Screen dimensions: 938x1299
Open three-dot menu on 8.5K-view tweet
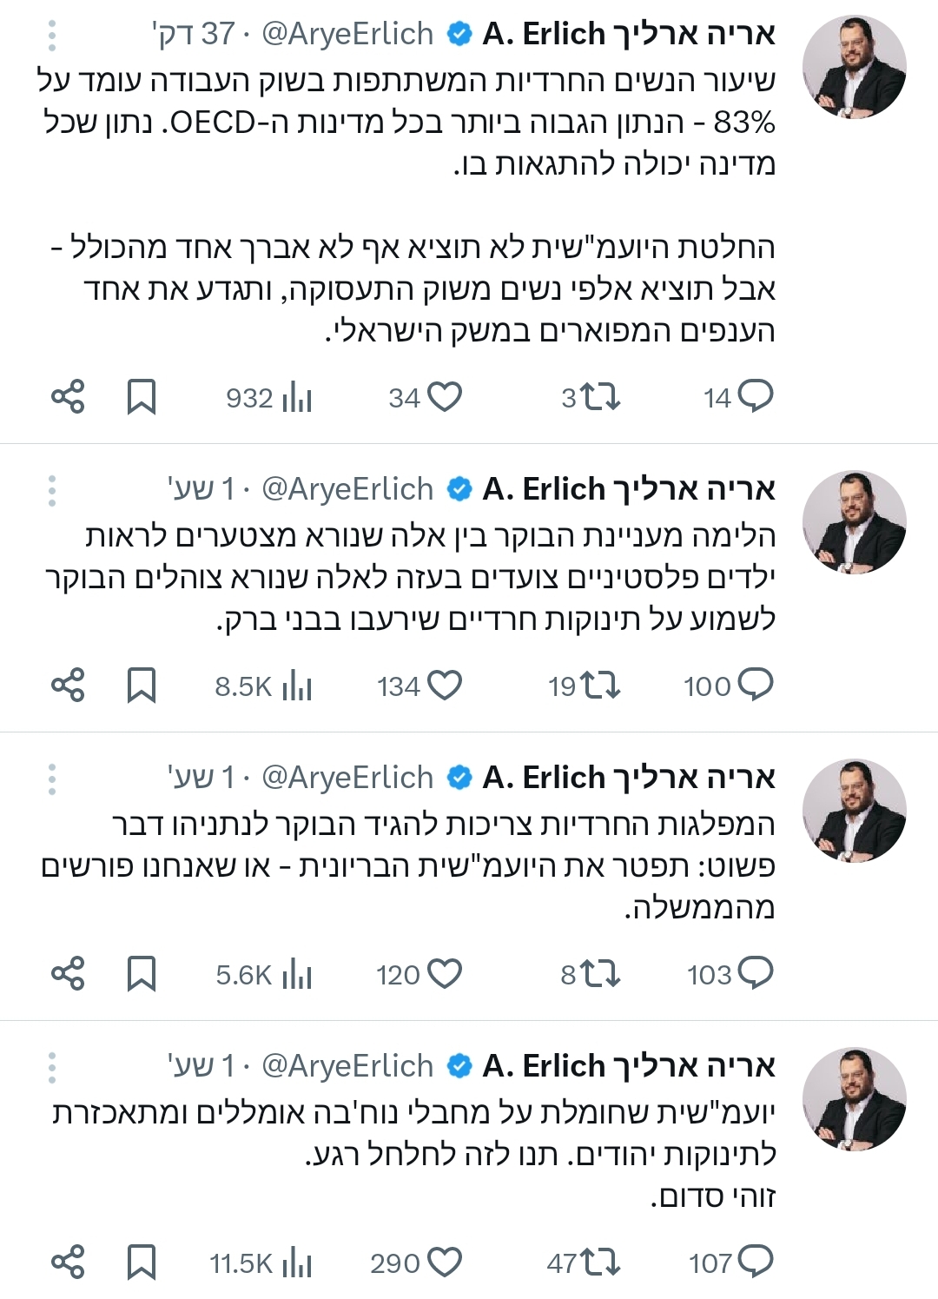(52, 490)
